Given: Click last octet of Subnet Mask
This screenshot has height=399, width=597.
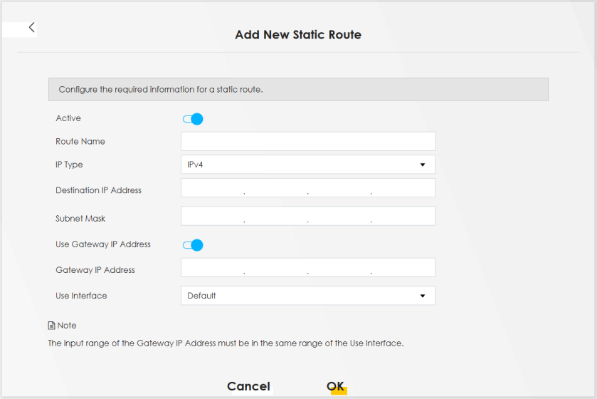Looking at the screenshot, I should pos(403,216).
